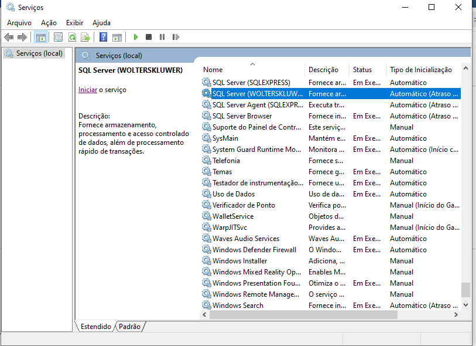The width and height of the screenshot is (476, 346).
Task: Switch to the Estendido tab
Action: 95,327
